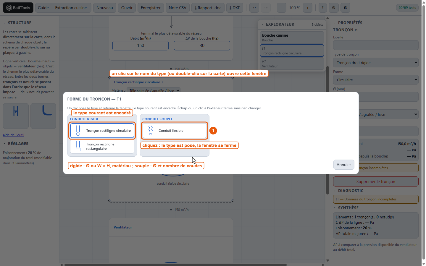Screen dimensions: 426x266
Task: Collapse the STRUCTURE section
Action: point(17,23)
